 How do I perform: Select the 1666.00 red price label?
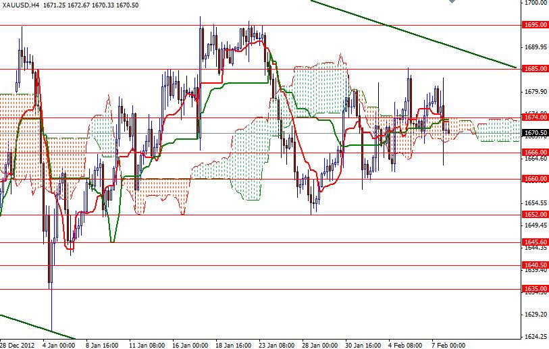533,153
